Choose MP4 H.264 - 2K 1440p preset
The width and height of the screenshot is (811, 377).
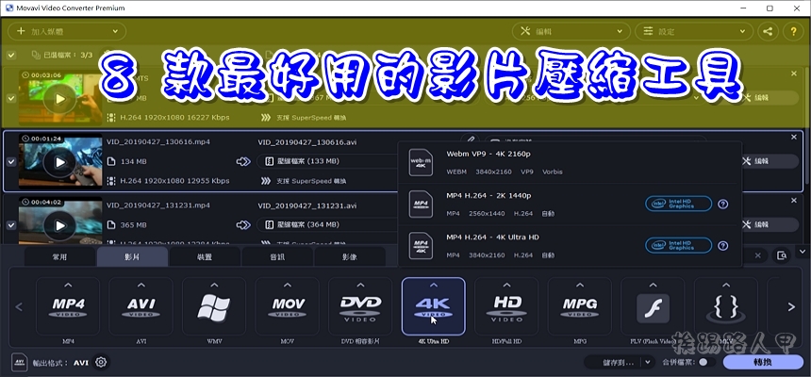point(568,204)
